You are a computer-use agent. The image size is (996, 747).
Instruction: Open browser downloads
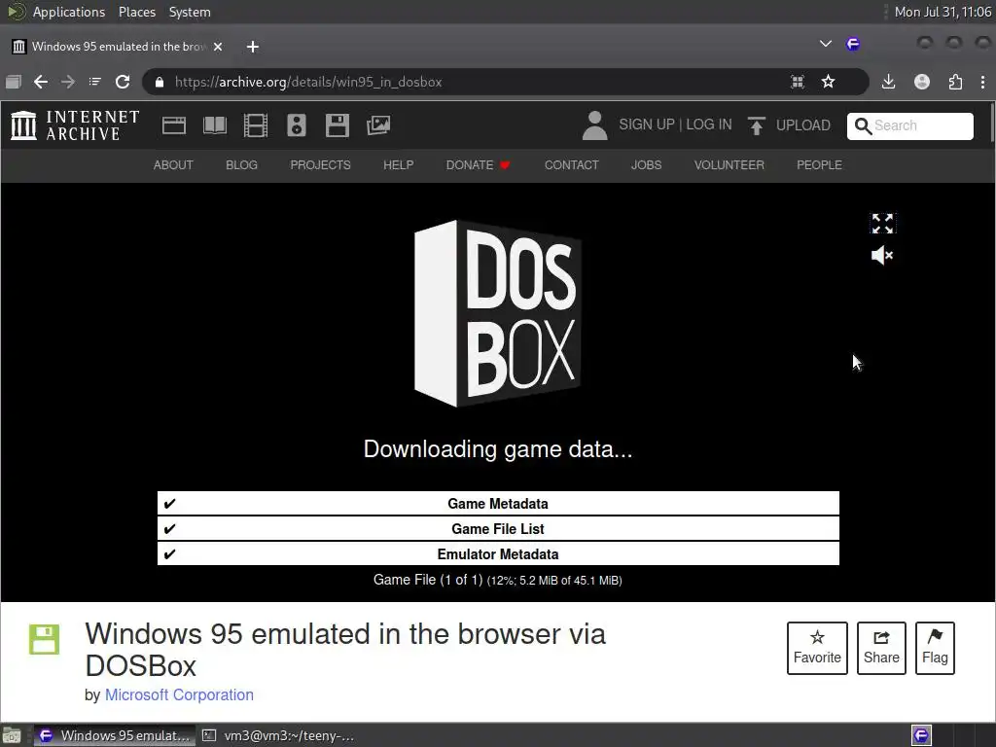[x=889, y=82]
